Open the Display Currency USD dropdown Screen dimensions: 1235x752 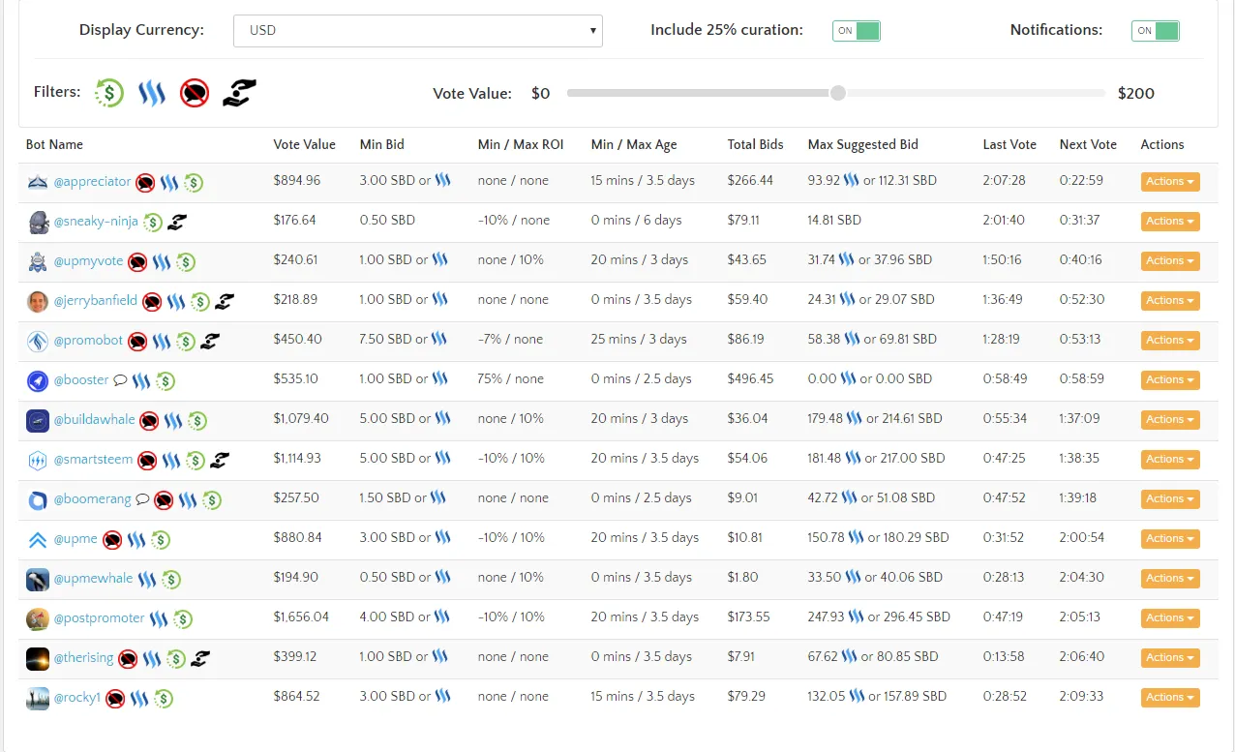(418, 31)
